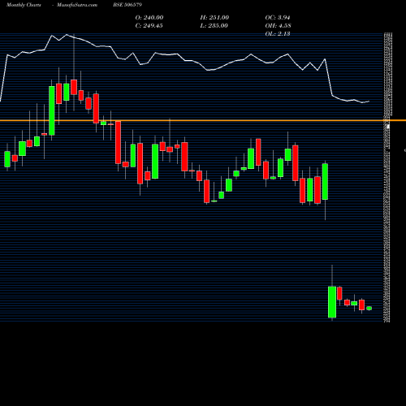Click the last small green candle on the chart
This screenshot has height=406, width=406.
[x=369, y=308]
